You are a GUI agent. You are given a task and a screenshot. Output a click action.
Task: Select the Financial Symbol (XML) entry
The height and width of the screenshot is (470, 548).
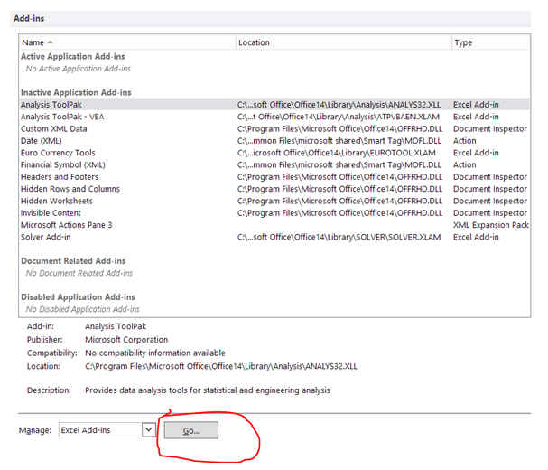coord(63,165)
